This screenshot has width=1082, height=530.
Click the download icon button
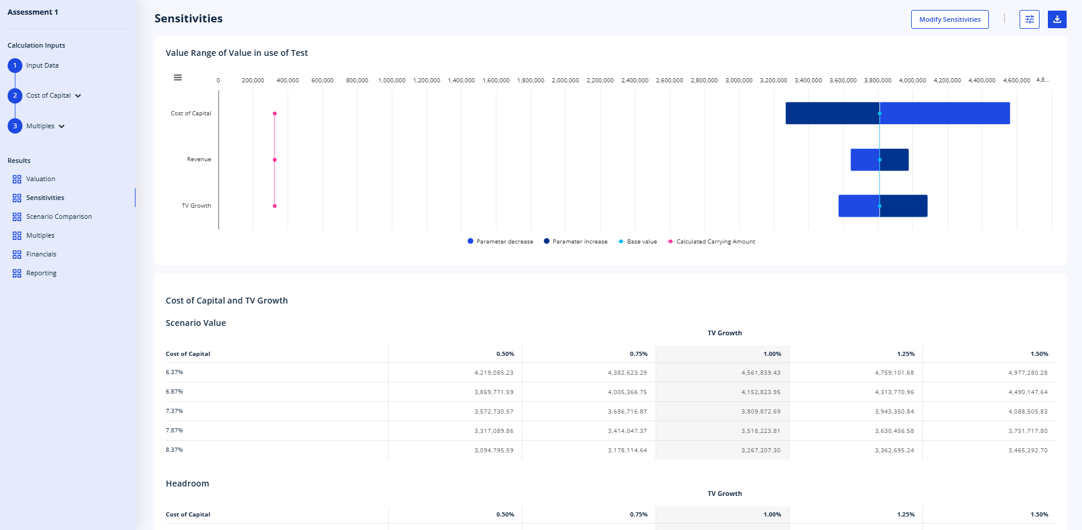pos(1057,19)
